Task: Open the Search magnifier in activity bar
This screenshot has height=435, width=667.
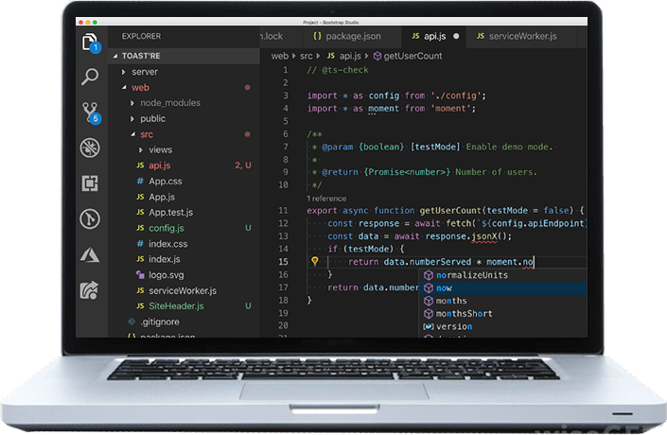Action: [x=90, y=78]
